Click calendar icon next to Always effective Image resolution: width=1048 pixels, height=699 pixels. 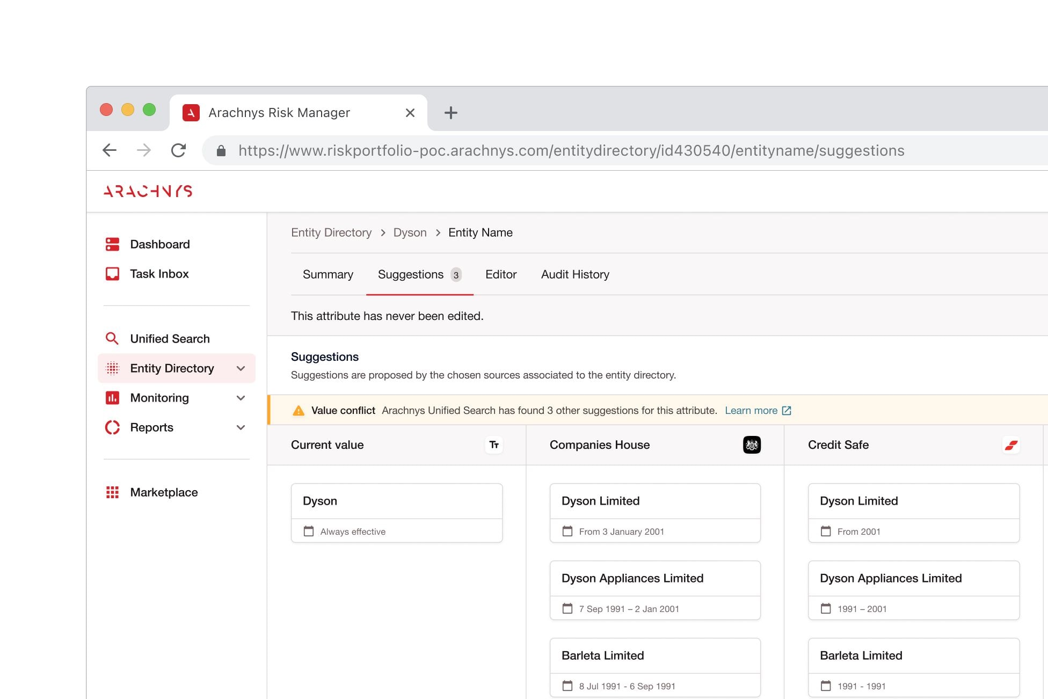(x=309, y=531)
